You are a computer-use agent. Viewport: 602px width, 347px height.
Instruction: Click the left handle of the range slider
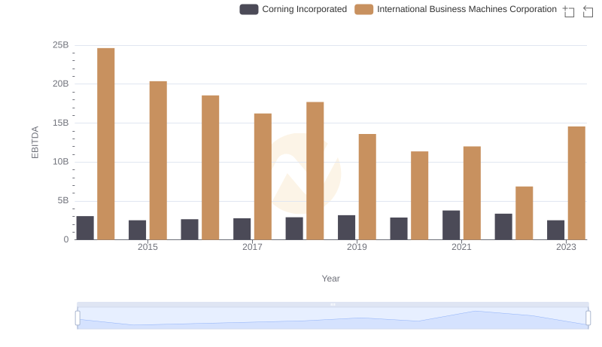[78, 318]
